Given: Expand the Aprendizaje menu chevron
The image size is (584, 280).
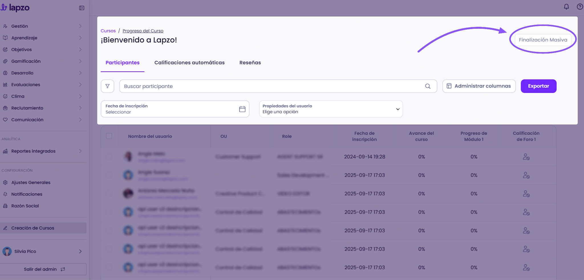Looking at the screenshot, I should point(80,38).
